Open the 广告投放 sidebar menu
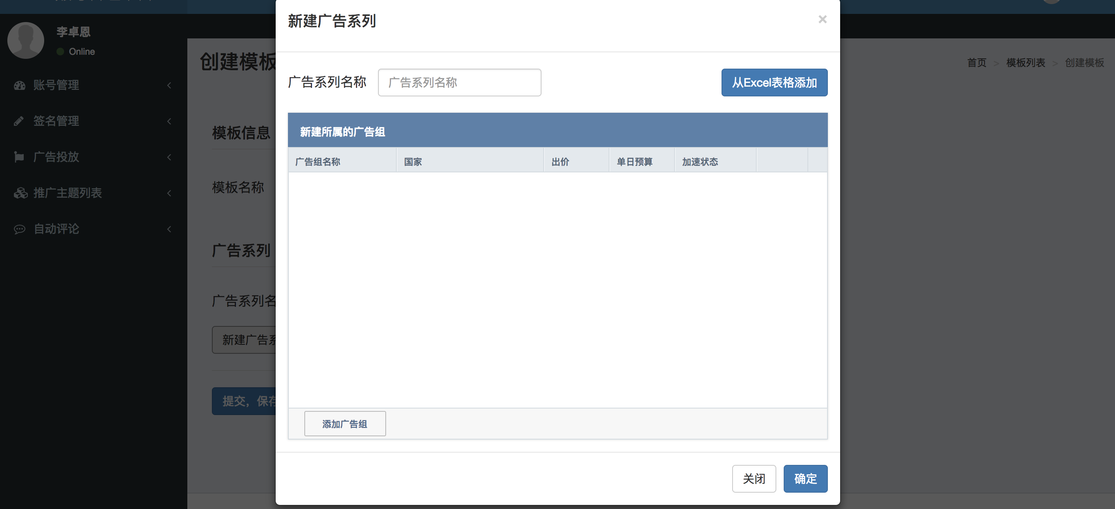 pos(93,157)
